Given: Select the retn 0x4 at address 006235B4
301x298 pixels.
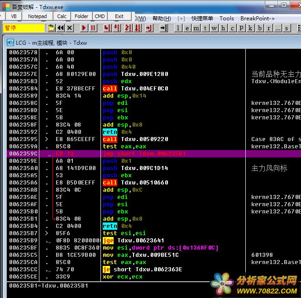Looking at the screenshot, I should [117, 226].
